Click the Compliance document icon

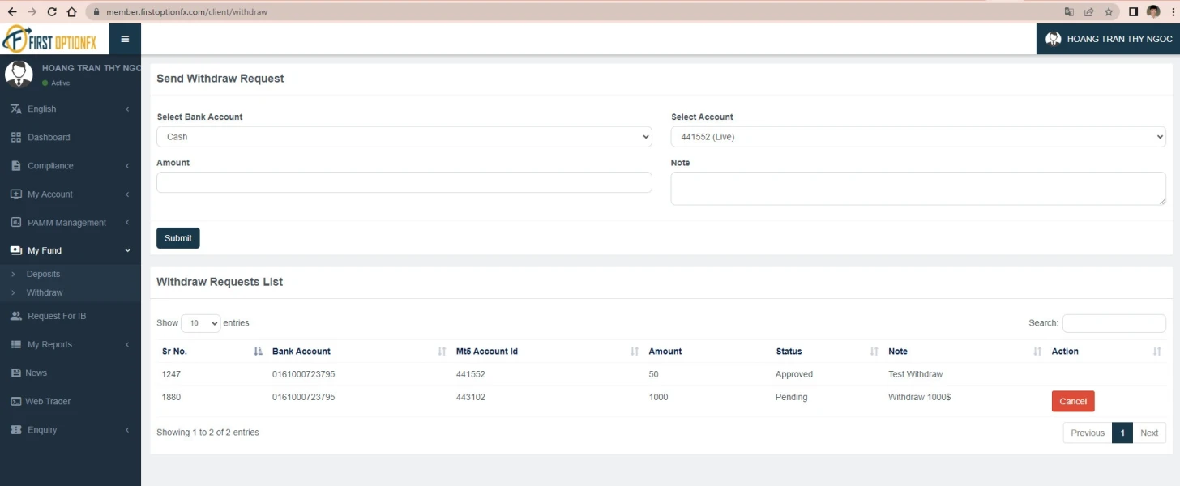click(x=16, y=166)
